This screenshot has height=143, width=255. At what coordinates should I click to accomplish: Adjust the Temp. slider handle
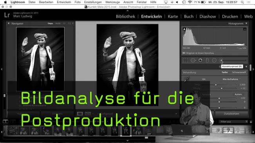point(216,85)
